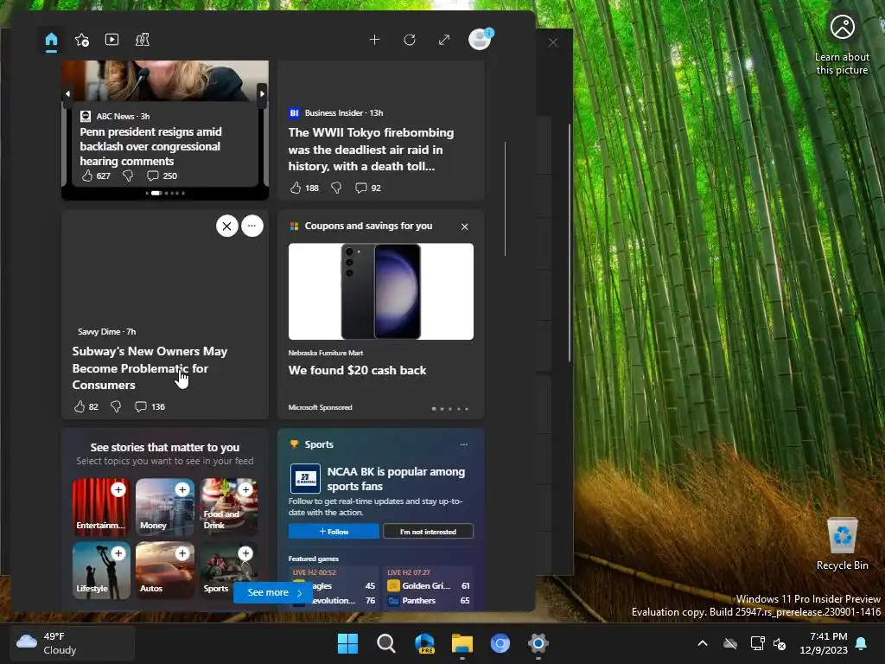Viewport: 885px width, 664px height.
Task: Select coupons card pagination dots
Action: (449, 408)
